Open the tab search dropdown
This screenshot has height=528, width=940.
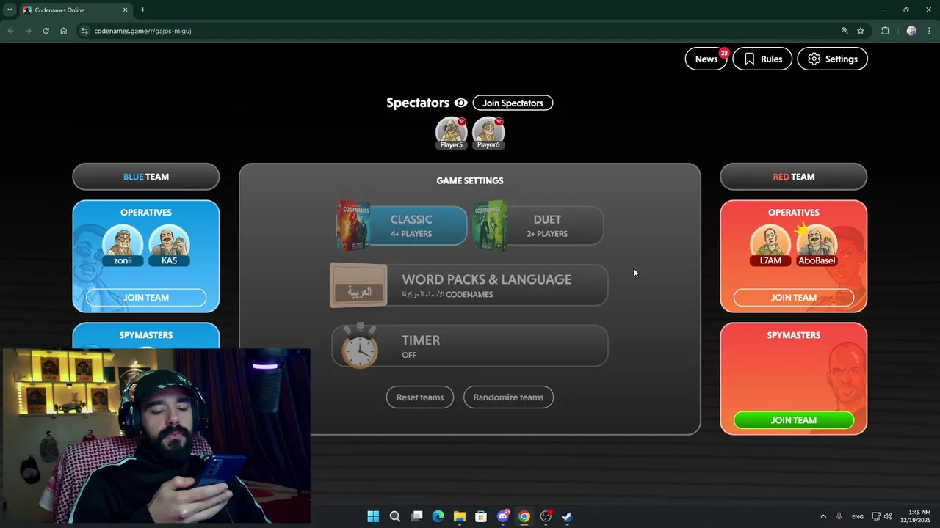(10, 10)
